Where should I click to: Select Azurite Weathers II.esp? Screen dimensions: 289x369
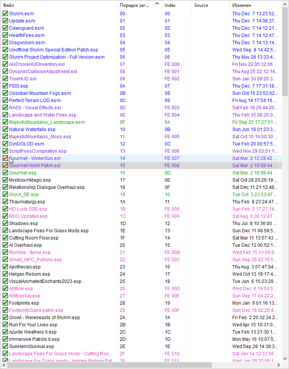33,332
